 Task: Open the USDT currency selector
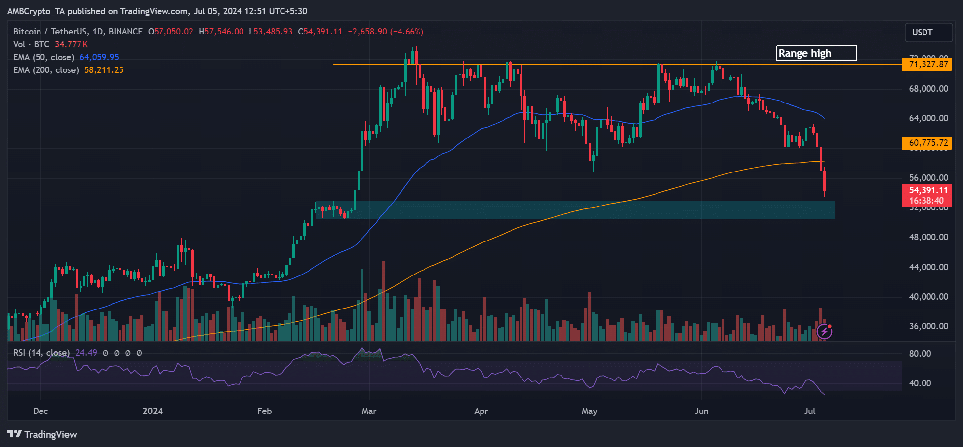(928, 33)
